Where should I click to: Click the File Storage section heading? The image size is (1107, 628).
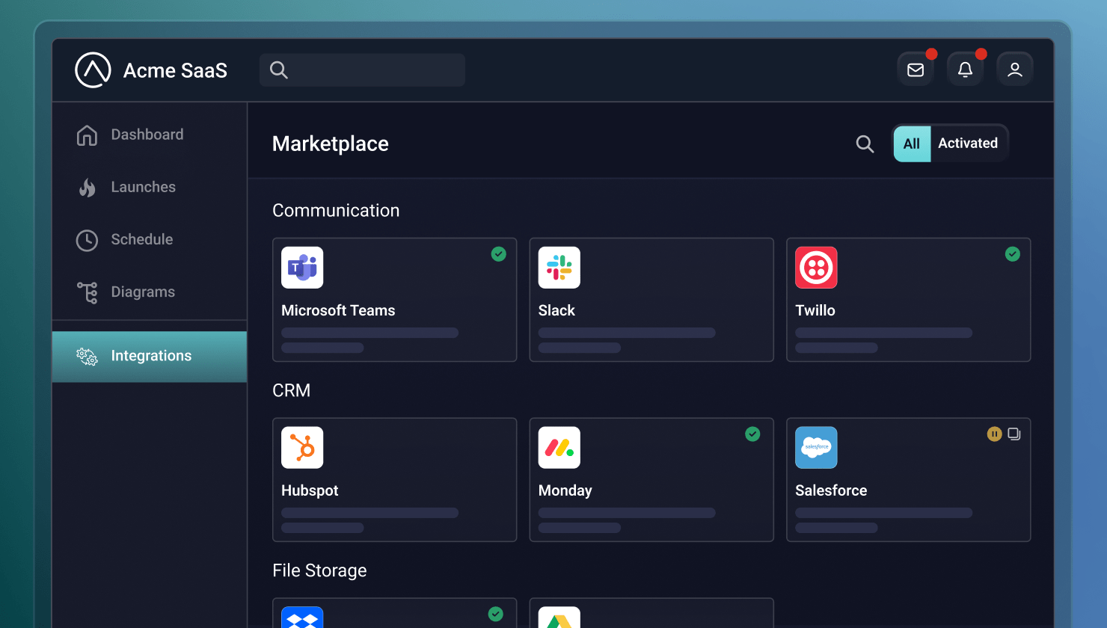[319, 570]
